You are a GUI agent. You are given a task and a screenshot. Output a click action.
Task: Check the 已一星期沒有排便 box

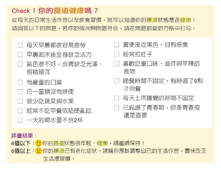coord(20,92)
